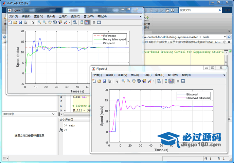Activate Zoom Out tool in Figure 2

[x=129, y=81]
